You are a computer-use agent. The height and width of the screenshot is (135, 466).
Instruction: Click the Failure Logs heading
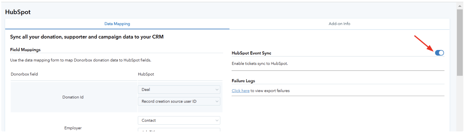(x=243, y=81)
